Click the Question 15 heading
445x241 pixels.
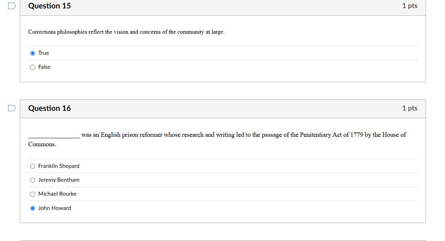click(x=49, y=6)
